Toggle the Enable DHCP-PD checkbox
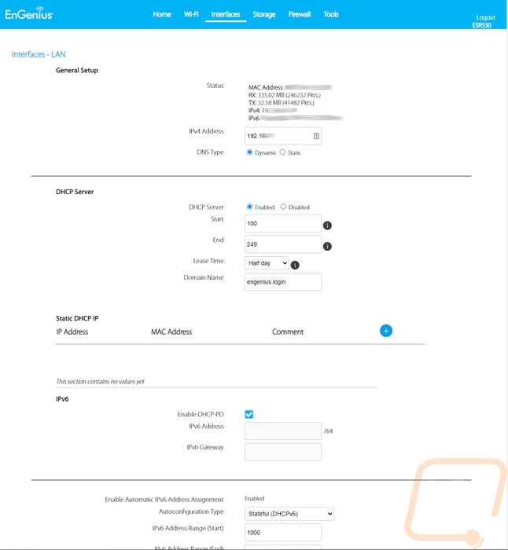This screenshot has height=550, width=508. coord(249,414)
